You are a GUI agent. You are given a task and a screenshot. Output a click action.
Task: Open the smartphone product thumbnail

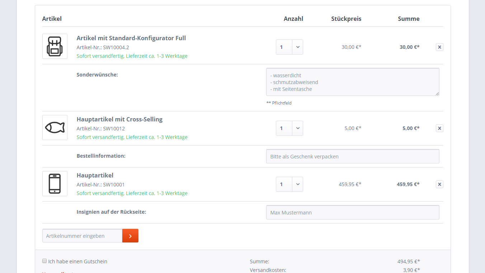[x=55, y=184]
